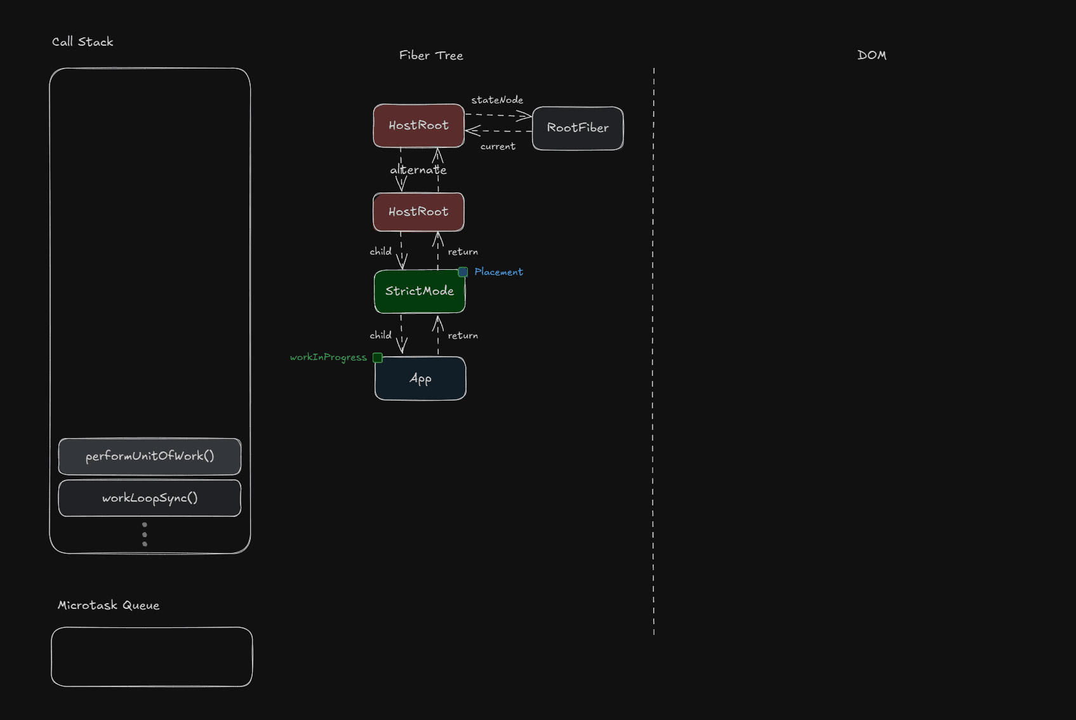Click the workInProgress text label
Viewport: 1076px width, 720px height.
pos(328,357)
